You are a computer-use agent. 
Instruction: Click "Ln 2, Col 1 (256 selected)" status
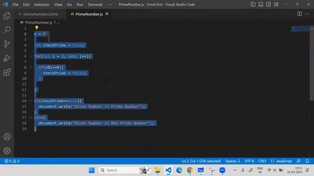point(201,161)
